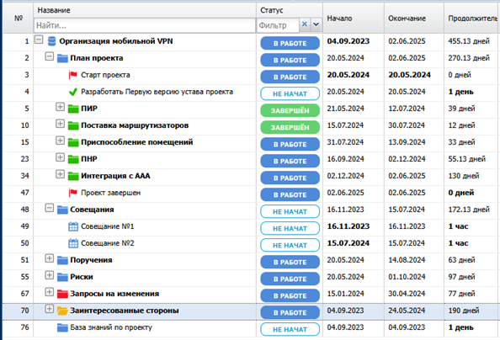Clear the status filter with X button
The width and height of the screenshot is (500, 340).
pyautogui.click(x=305, y=24)
